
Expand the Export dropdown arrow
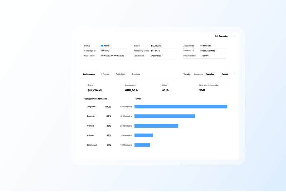point(235,74)
